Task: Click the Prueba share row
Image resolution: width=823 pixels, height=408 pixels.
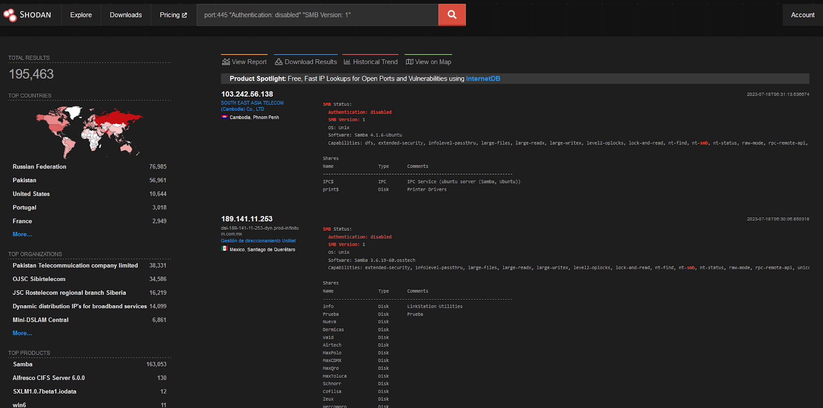Action: coord(373,314)
